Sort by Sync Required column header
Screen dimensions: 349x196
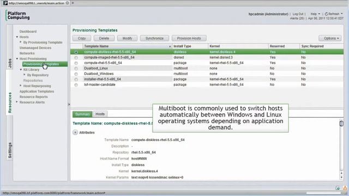[x=321, y=46]
